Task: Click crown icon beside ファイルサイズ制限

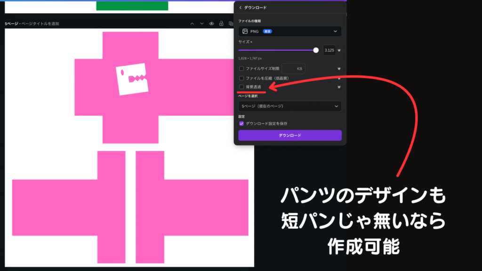Action: [339, 69]
